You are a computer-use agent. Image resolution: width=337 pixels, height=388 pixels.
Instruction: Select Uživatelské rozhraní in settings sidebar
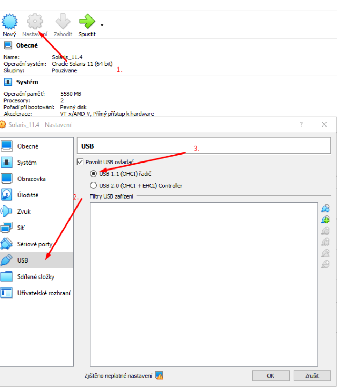click(37, 293)
